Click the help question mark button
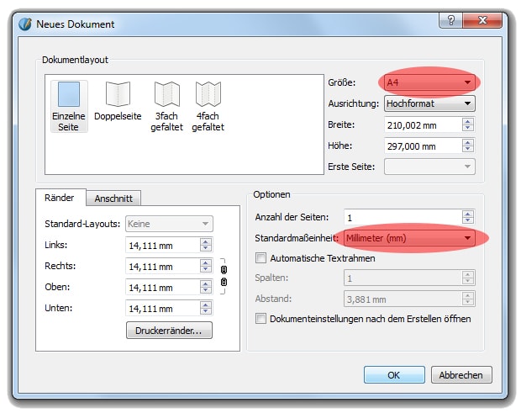Screen dimensions: 521x413 coord(450,23)
